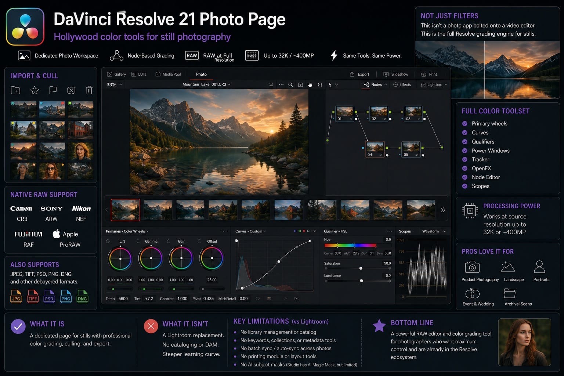Open the Lightbox dropdown
Image resolution: width=564 pixels, height=376 pixels.
pyautogui.click(x=434, y=85)
